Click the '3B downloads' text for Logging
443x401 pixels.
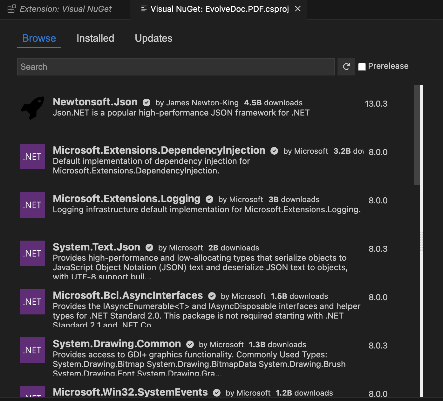[x=294, y=200]
